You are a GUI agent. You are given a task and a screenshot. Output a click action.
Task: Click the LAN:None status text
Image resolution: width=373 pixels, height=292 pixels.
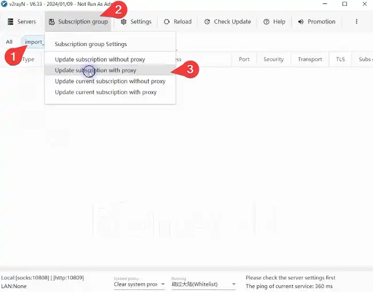pos(14,286)
